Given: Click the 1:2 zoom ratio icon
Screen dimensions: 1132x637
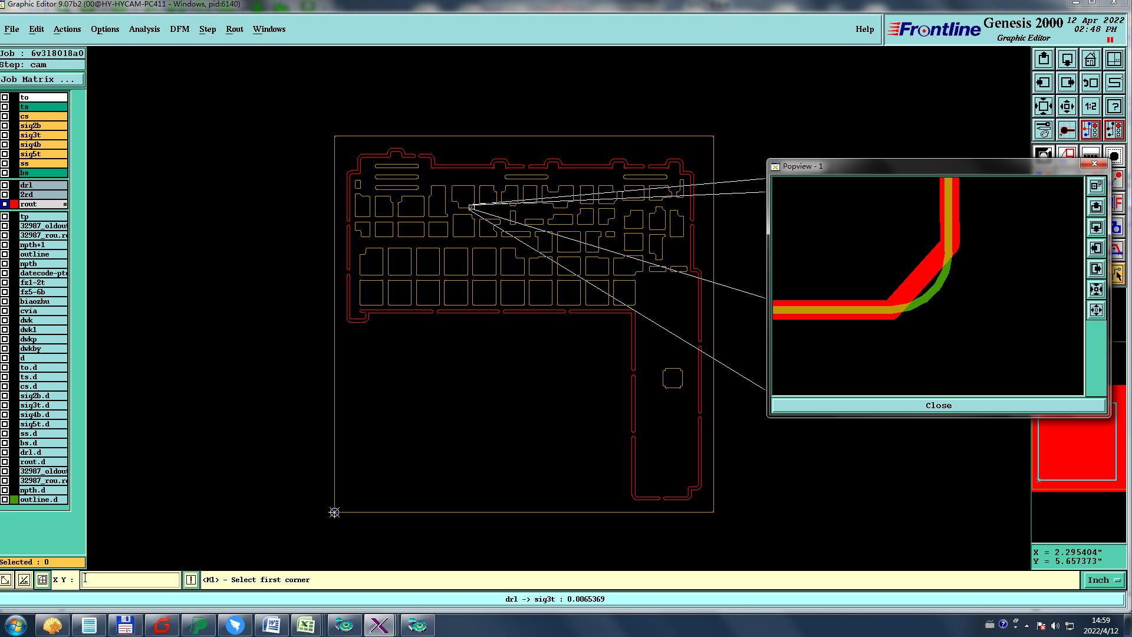Looking at the screenshot, I should [1090, 107].
